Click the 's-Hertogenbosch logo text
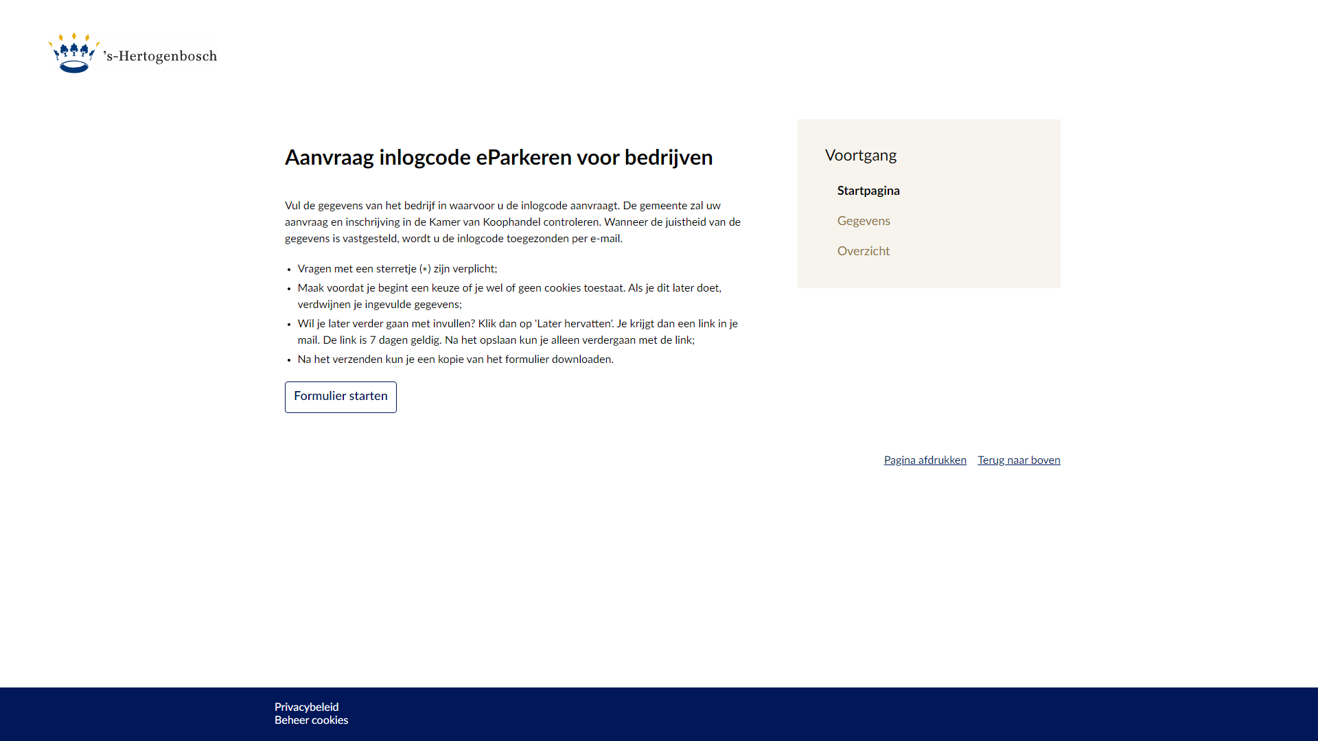The height and width of the screenshot is (741, 1318). click(x=161, y=56)
